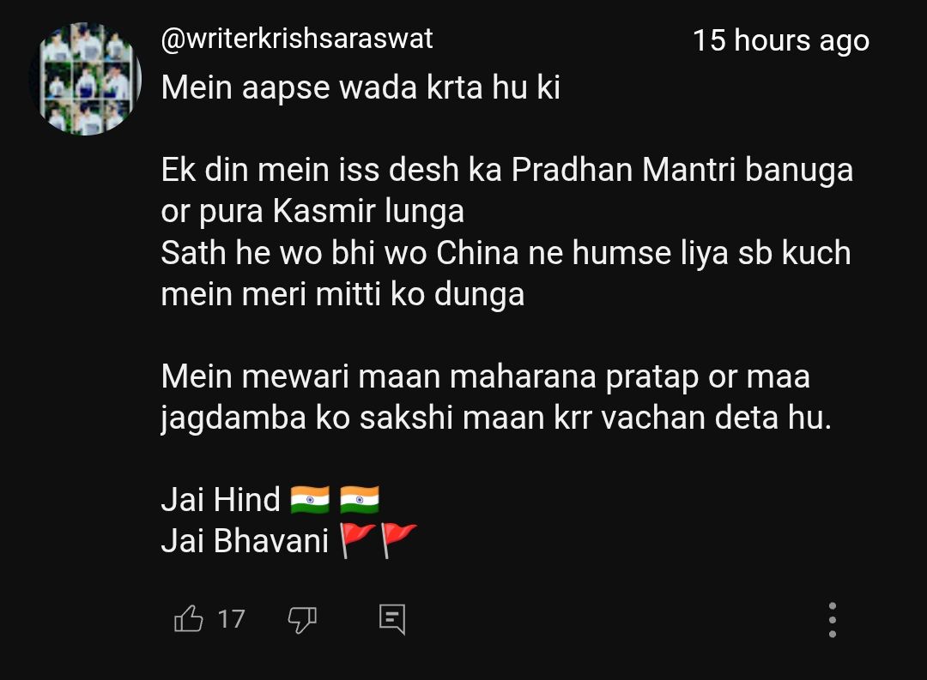Visit the @writerkrishsaraswat channel link
The height and width of the screenshot is (680, 927).
click(297, 39)
